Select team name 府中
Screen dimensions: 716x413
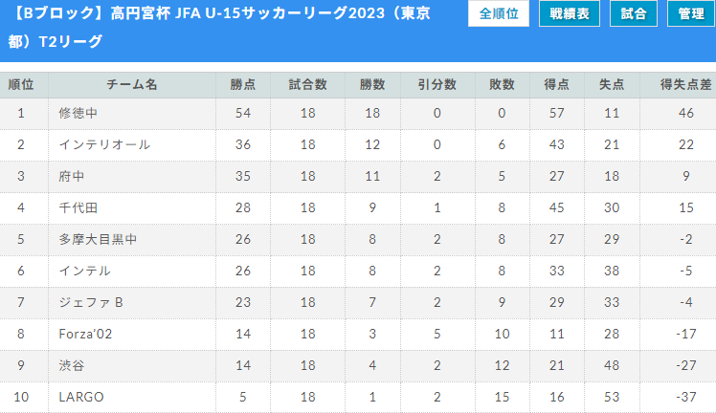72,176
